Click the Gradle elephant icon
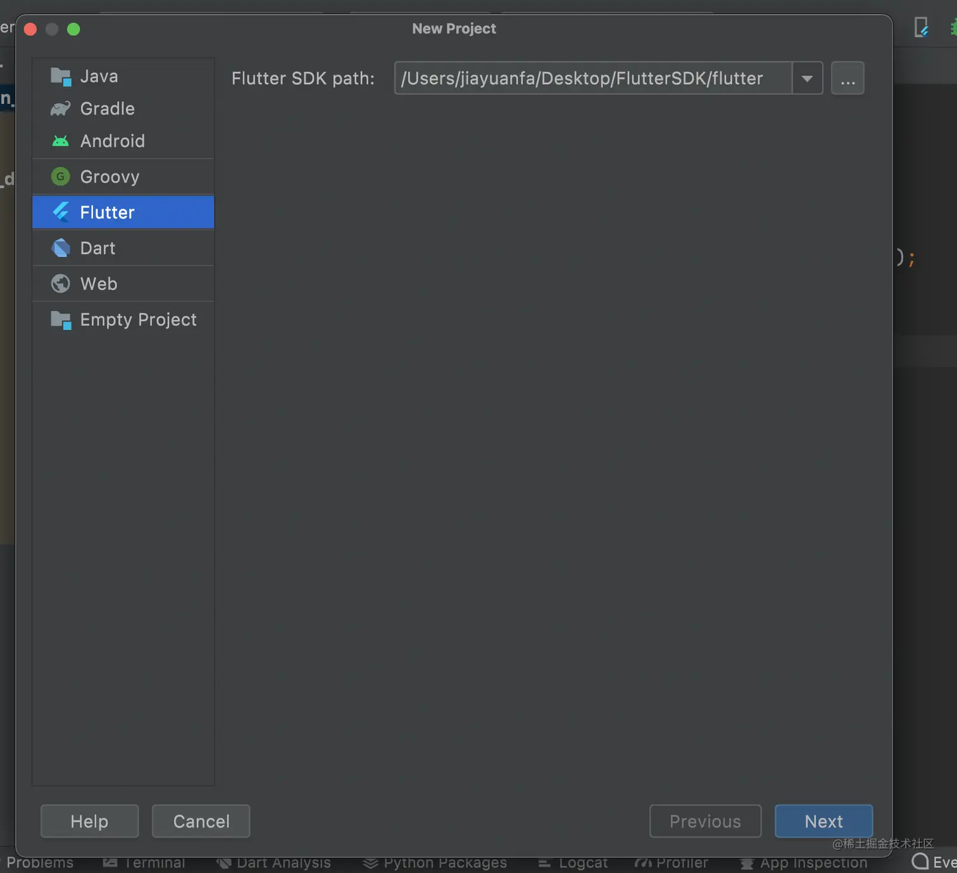957x873 pixels. [x=61, y=109]
